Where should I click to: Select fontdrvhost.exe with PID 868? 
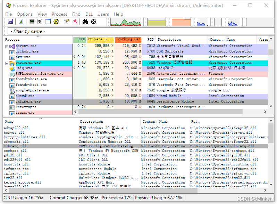(x=136, y=79)
